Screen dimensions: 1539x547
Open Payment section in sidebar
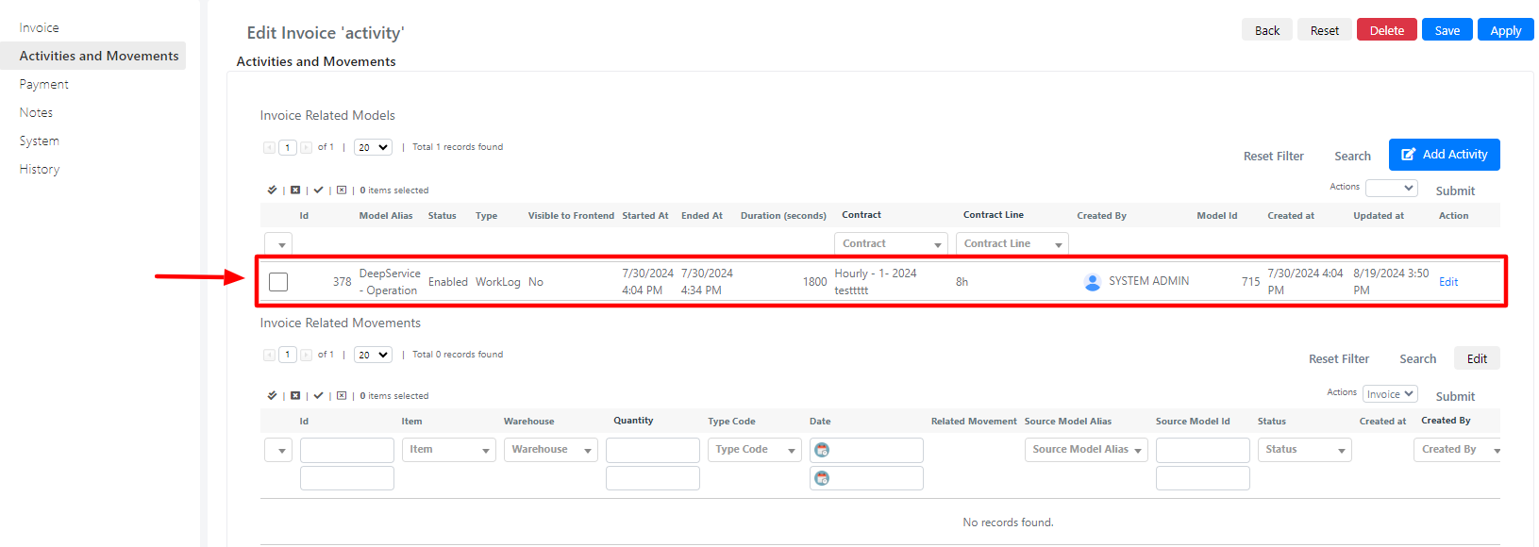point(44,84)
